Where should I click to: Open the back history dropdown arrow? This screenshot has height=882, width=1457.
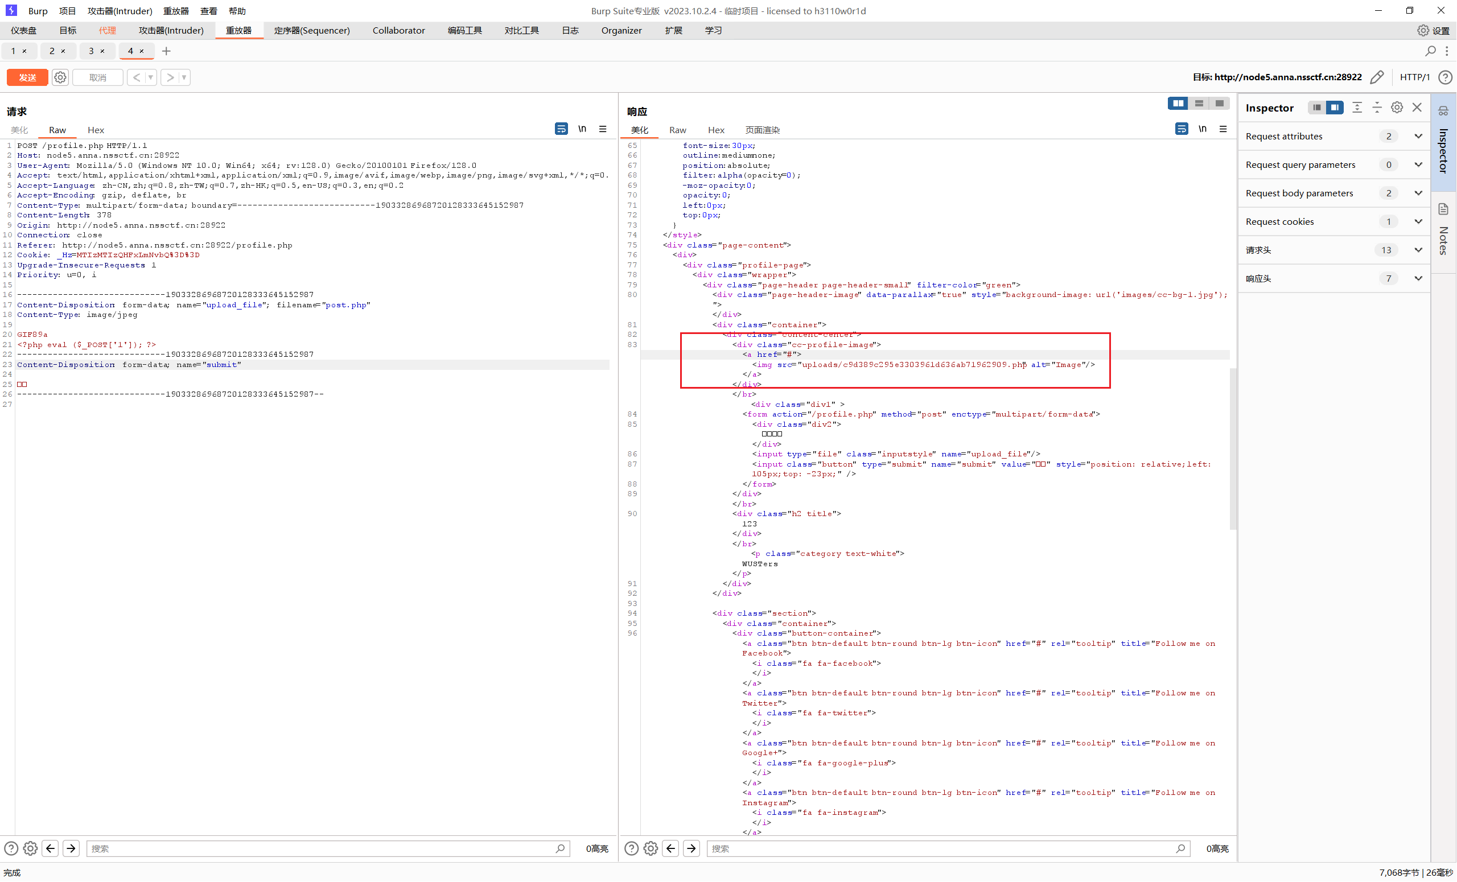point(151,77)
